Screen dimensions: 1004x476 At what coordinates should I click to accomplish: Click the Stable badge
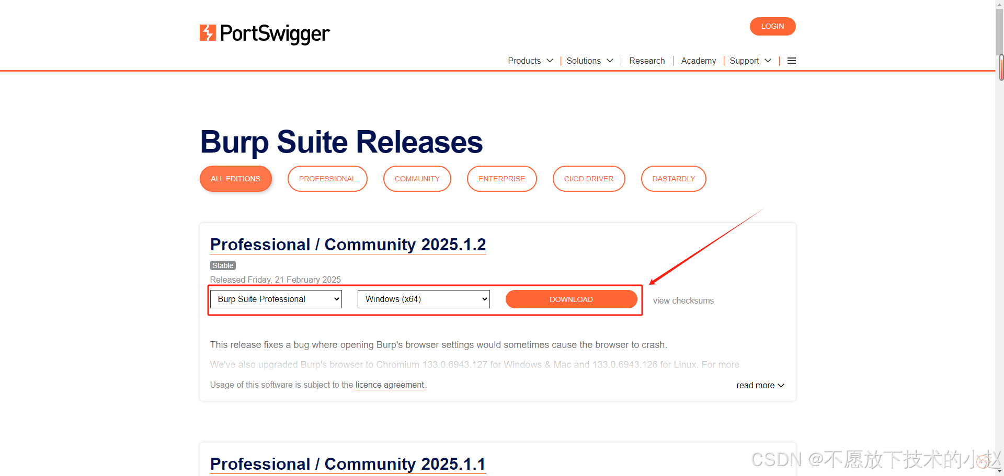[x=223, y=265]
